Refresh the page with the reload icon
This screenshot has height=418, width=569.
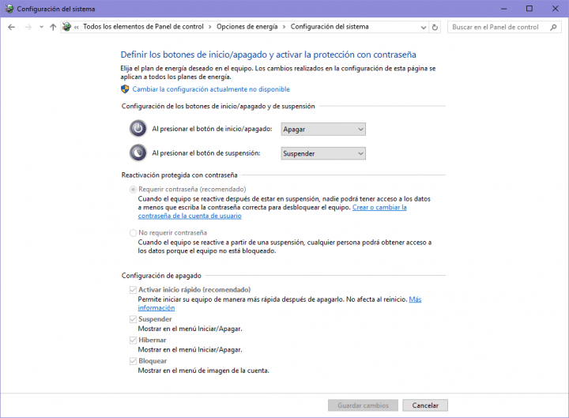[435, 27]
